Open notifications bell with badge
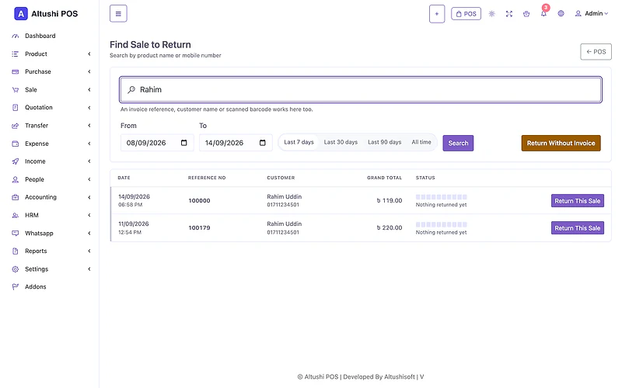The height and width of the screenshot is (388, 622). 543,13
